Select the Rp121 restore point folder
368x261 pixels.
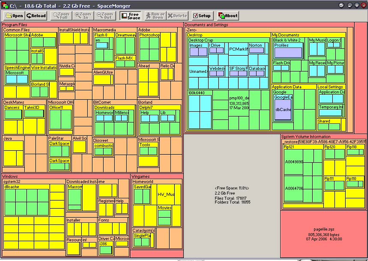coord(303,177)
